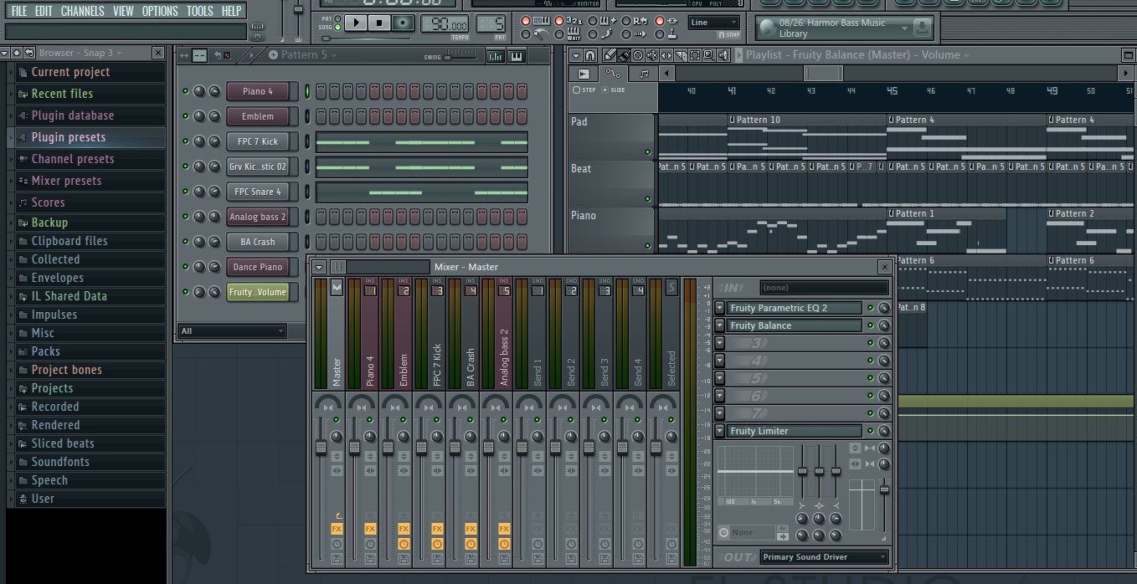Toggle the invert phase icon in mixer
Viewport: 1137px width, 584px height.
pyautogui.click(x=855, y=448)
